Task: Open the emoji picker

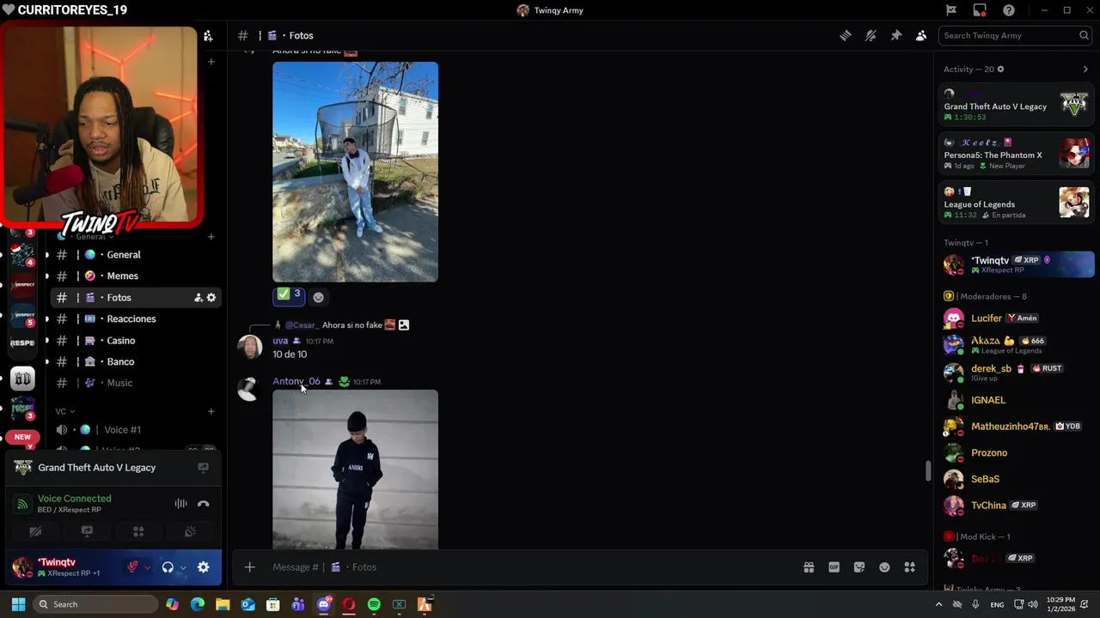Action: tap(884, 567)
